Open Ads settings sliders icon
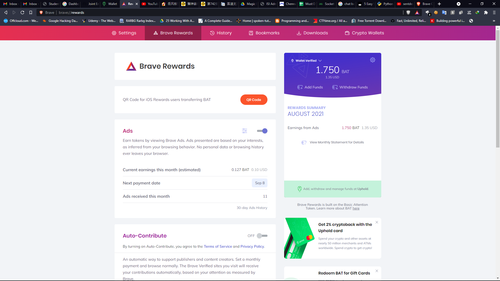Image resolution: width=500 pixels, height=281 pixels. (244, 131)
